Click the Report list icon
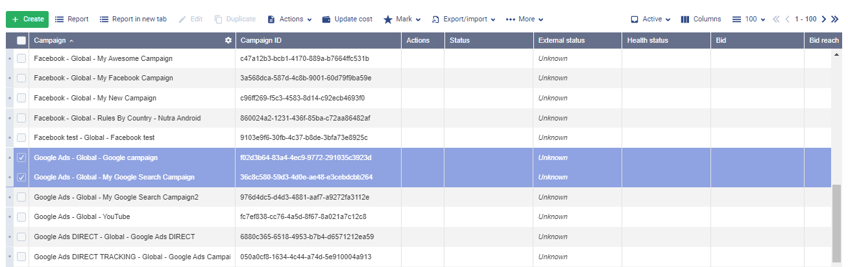Screen dimensions: 848x267 60,19
